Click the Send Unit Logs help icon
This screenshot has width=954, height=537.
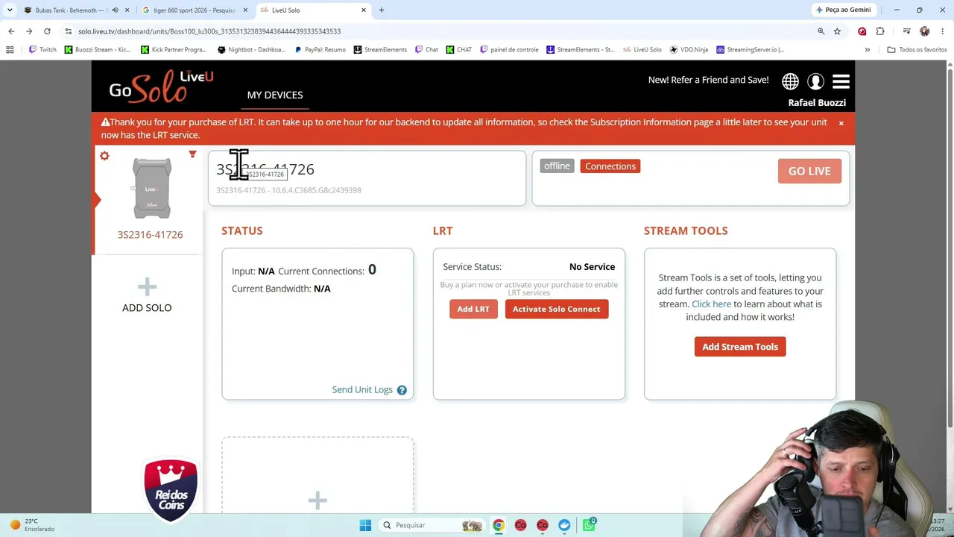coord(402,390)
